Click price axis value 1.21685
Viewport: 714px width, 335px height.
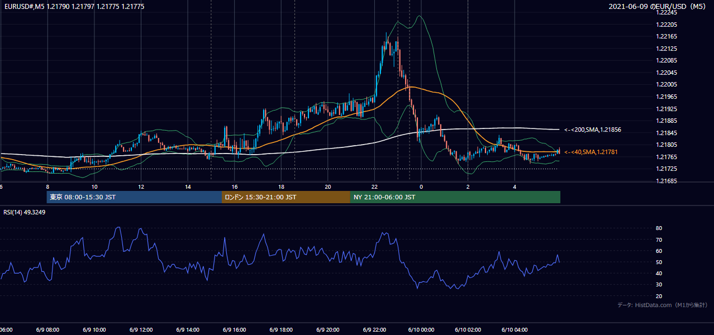665,181
